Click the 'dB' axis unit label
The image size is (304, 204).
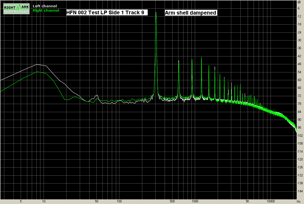[299, 2]
